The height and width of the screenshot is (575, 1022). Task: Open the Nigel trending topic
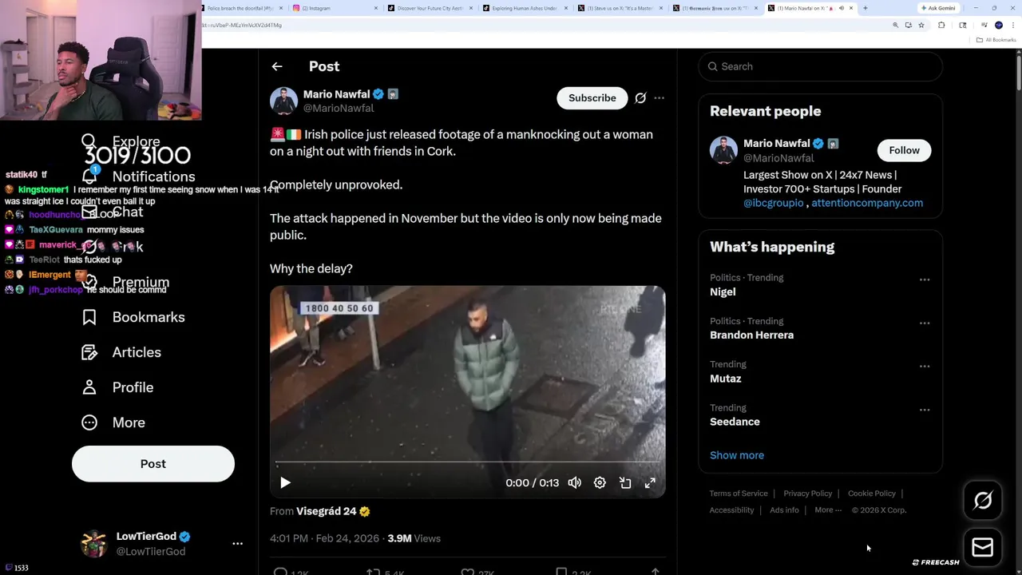click(723, 292)
